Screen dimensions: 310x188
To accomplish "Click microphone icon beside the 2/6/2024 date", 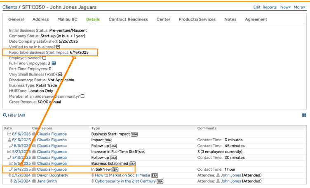I will pos(10,181).
